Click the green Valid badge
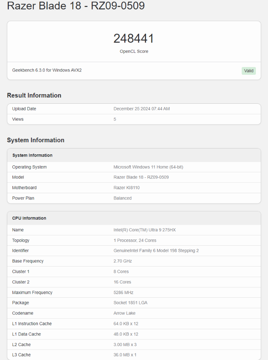 tap(249, 71)
